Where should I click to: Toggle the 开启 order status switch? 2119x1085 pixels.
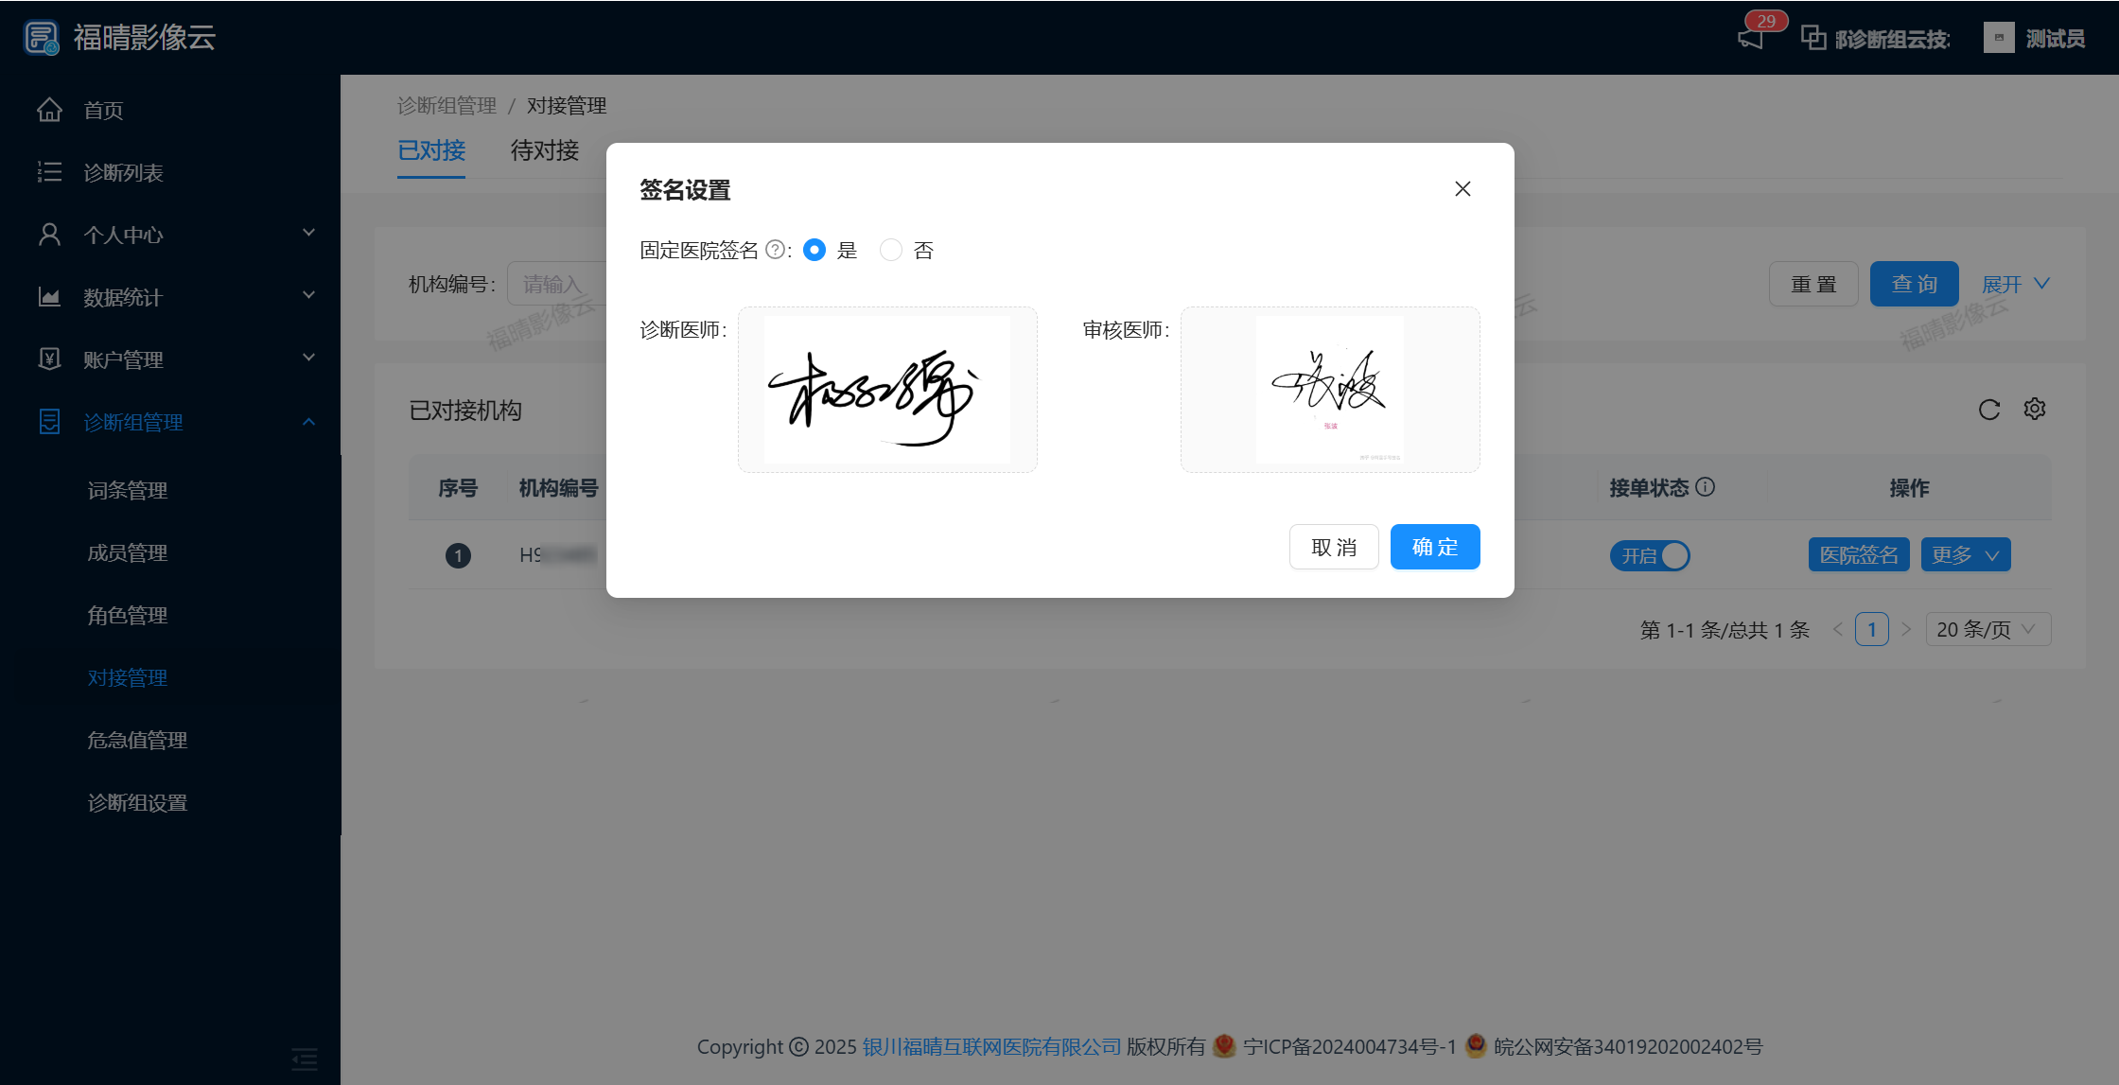point(1650,555)
